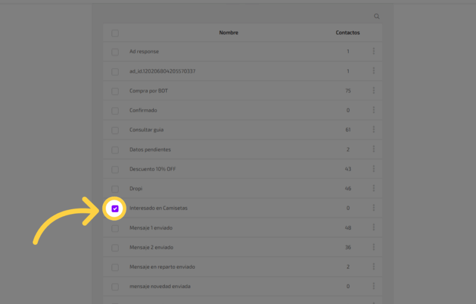Select the Dropi row checkbox

[115, 189]
